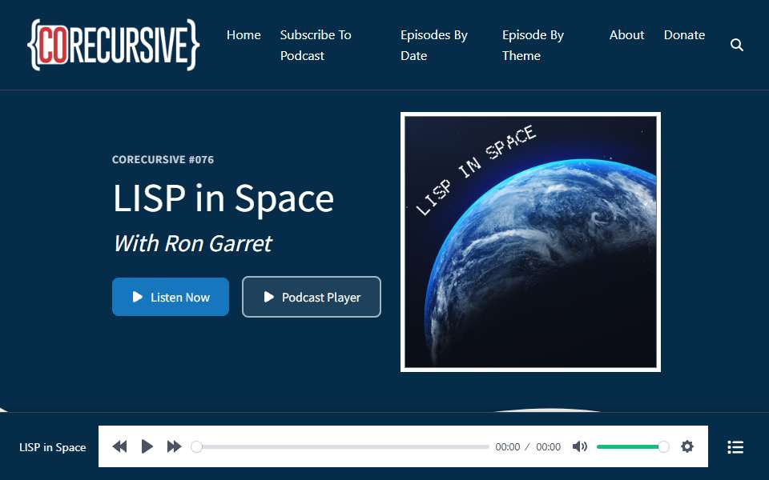Rewind the podcast audio
769x480 pixels.
pos(119,446)
